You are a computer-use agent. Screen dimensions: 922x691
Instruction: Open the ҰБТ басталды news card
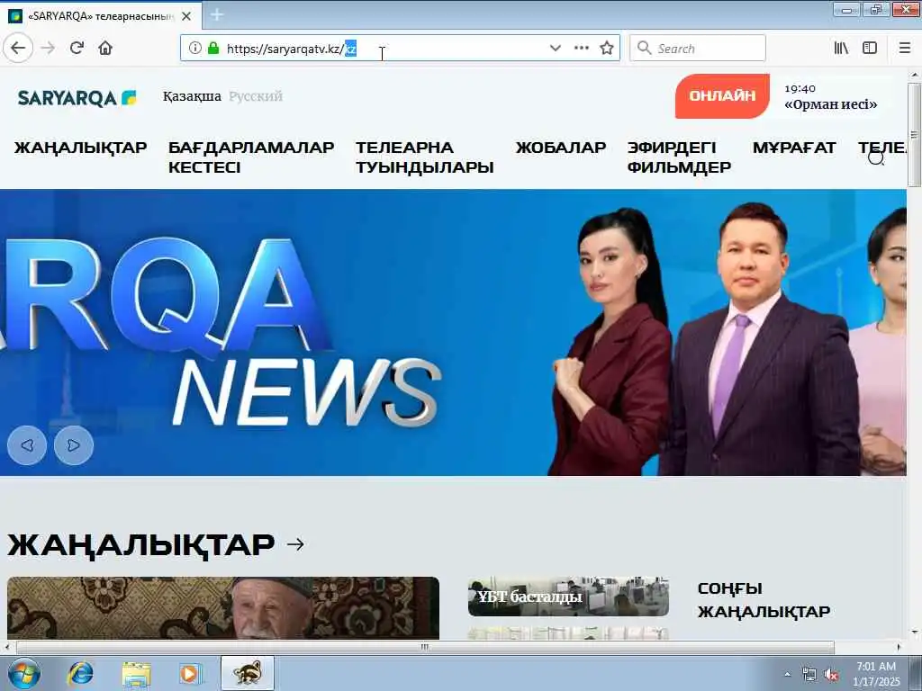tap(568, 597)
